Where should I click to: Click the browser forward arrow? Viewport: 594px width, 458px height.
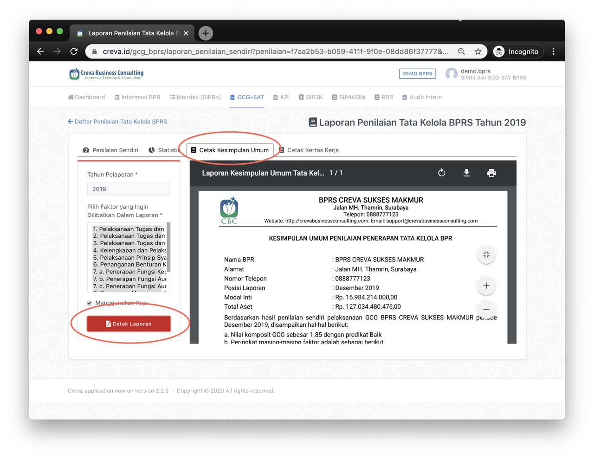point(57,51)
